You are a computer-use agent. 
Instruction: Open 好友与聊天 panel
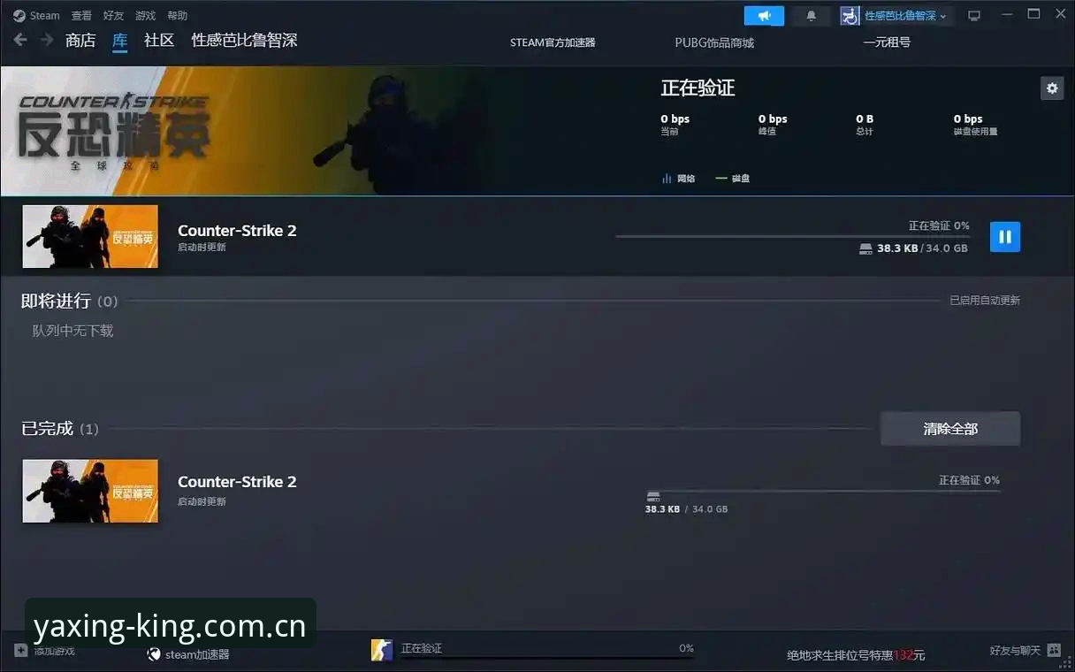click(x=1015, y=651)
